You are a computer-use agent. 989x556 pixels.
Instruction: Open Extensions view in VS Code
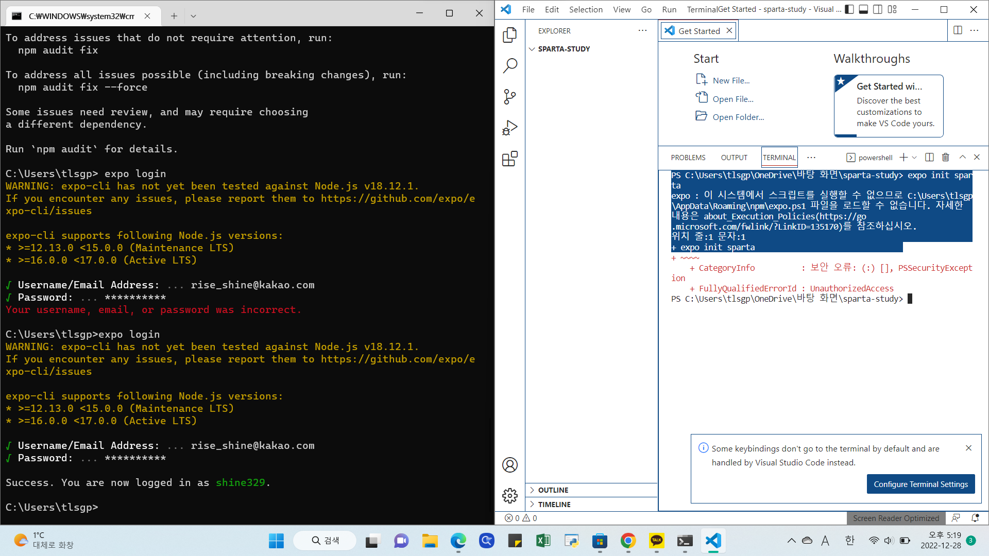click(510, 159)
